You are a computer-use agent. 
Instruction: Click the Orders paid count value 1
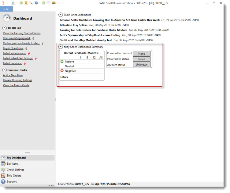click(x=43, y=43)
